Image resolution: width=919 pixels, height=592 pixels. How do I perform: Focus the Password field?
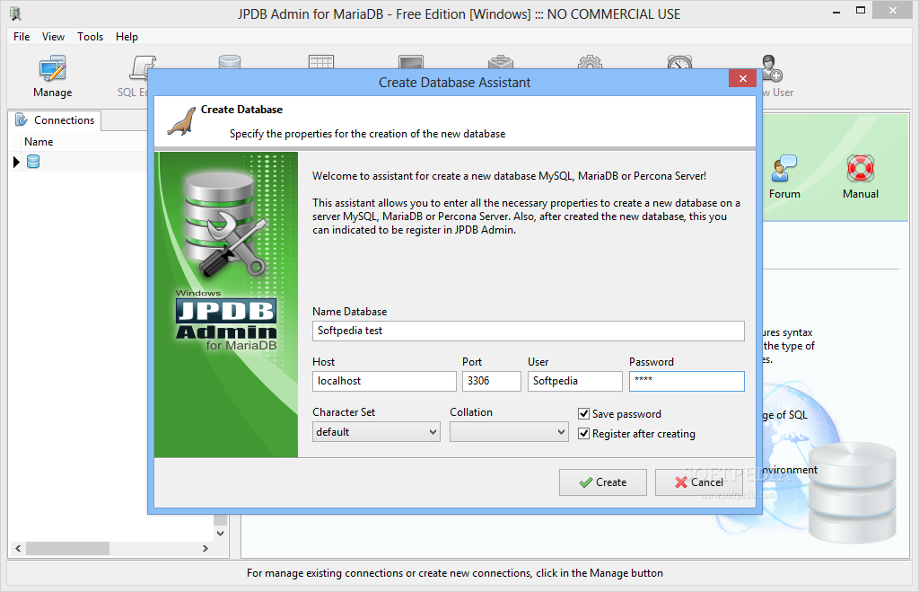tap(687, 382)
